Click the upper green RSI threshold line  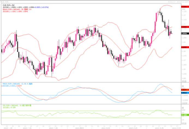(82, 111)
